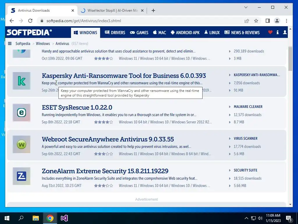This screenshot has height=224, width=298.
Task: Open the volume speaker tray icon
Action: (260, 218)
